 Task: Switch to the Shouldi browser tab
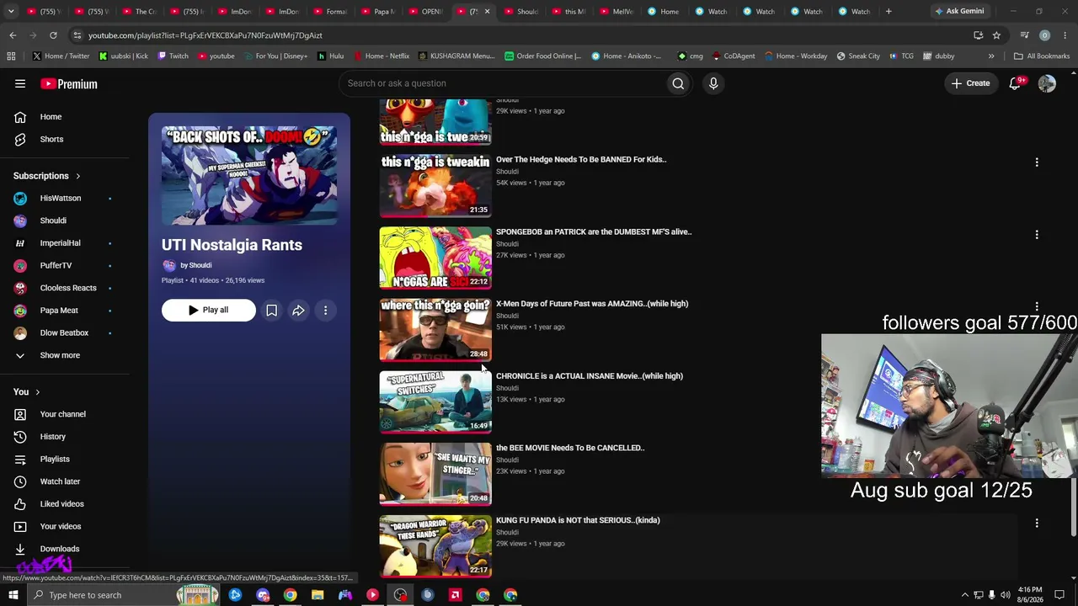522,12
